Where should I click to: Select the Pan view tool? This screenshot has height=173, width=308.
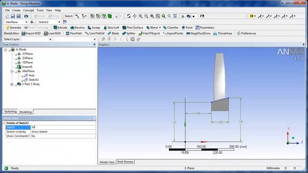(135, 16)
